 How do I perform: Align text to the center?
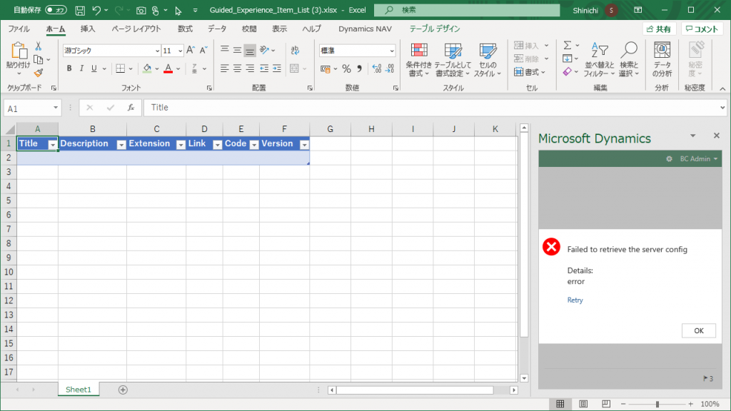tap(237, 69)
